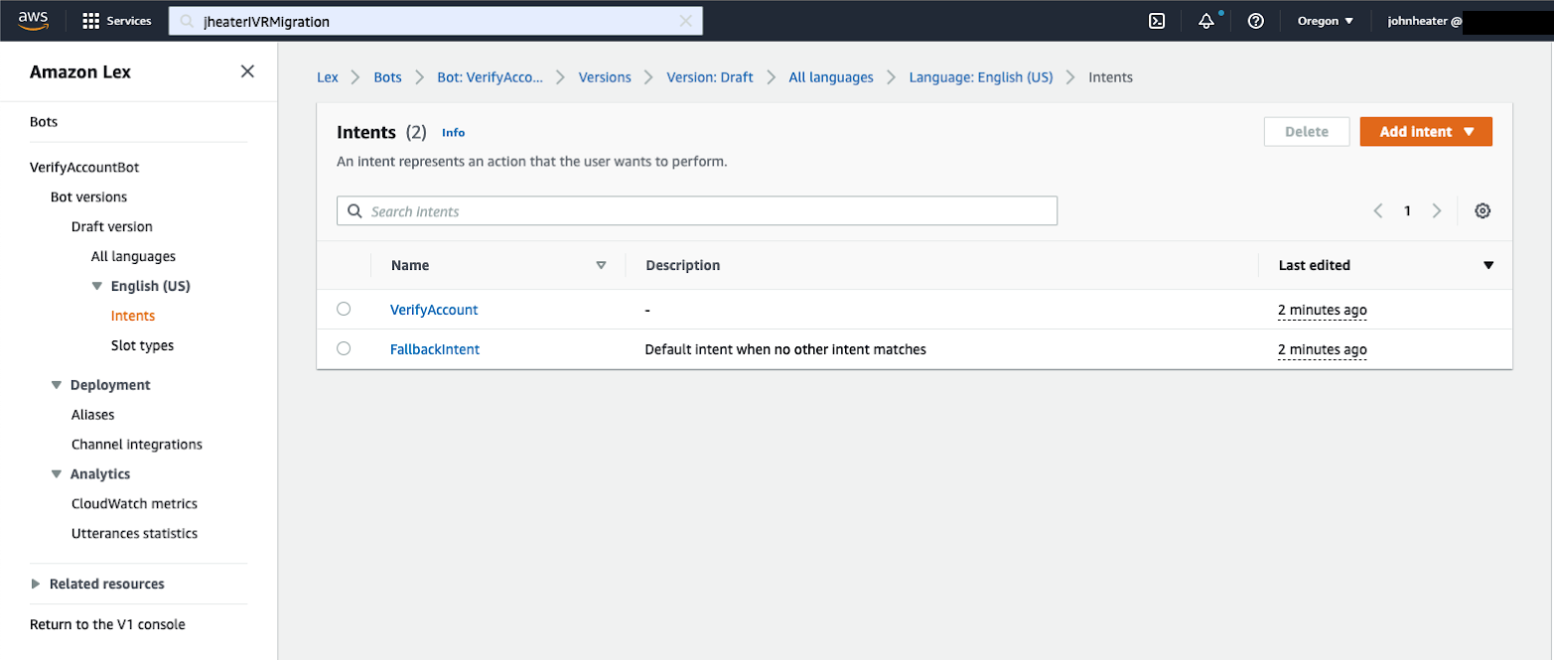Image resolution: width=1554 pixels, height=660 pixels.
Task: Click the Info link beside Intents
Action: [x=453, y=133]
